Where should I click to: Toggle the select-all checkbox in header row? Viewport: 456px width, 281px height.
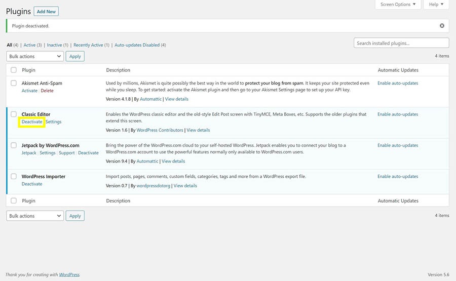14,70
